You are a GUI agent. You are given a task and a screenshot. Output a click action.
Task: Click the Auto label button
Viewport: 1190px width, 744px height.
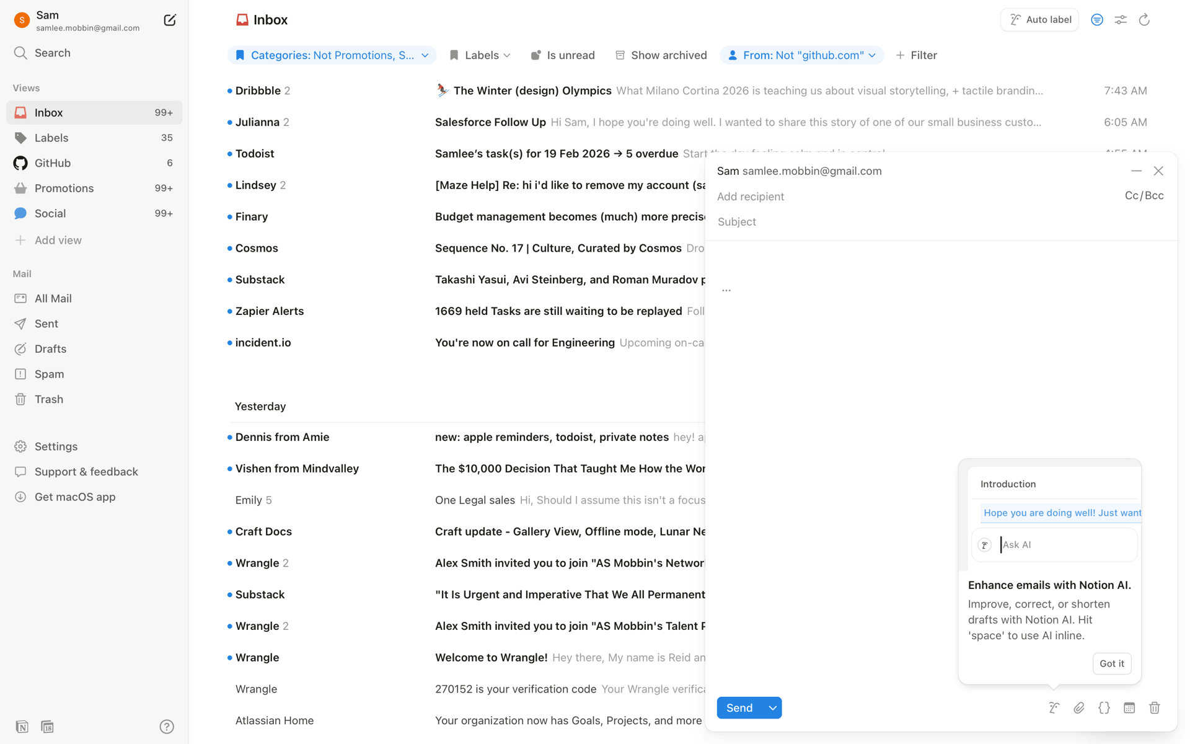click(1040, 20)
